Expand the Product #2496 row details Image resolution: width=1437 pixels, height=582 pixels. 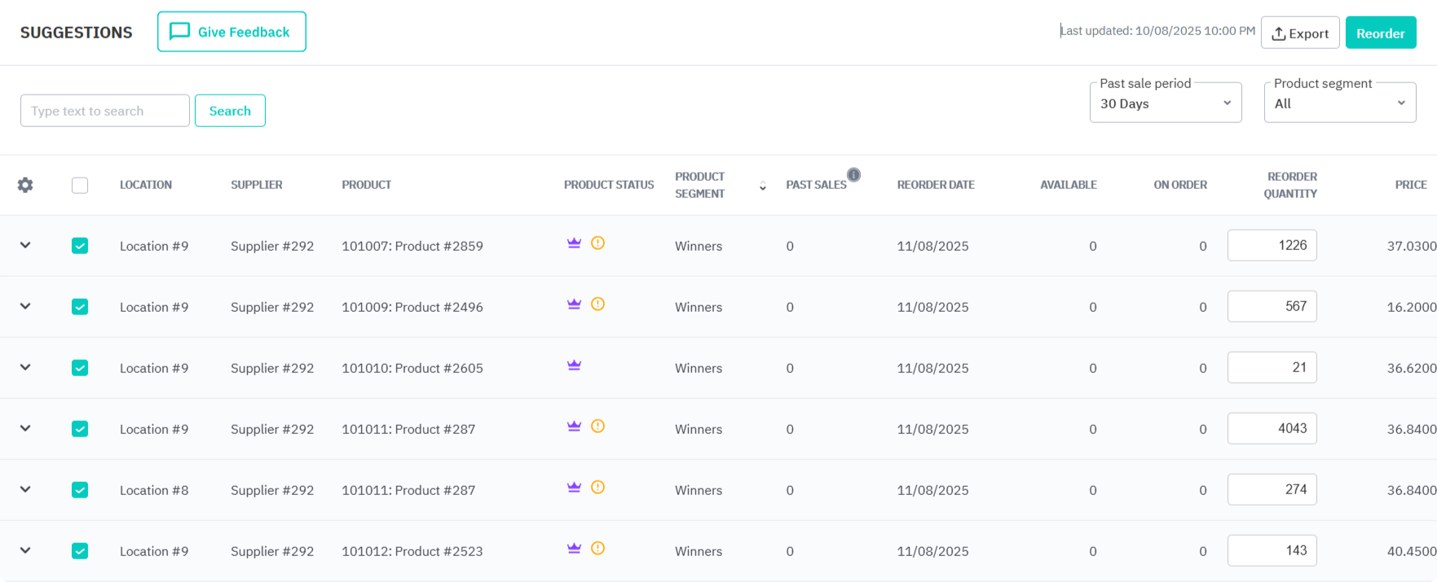(x=25, y=307)
